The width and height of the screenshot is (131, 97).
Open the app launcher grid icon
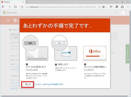tap(8, 20)
